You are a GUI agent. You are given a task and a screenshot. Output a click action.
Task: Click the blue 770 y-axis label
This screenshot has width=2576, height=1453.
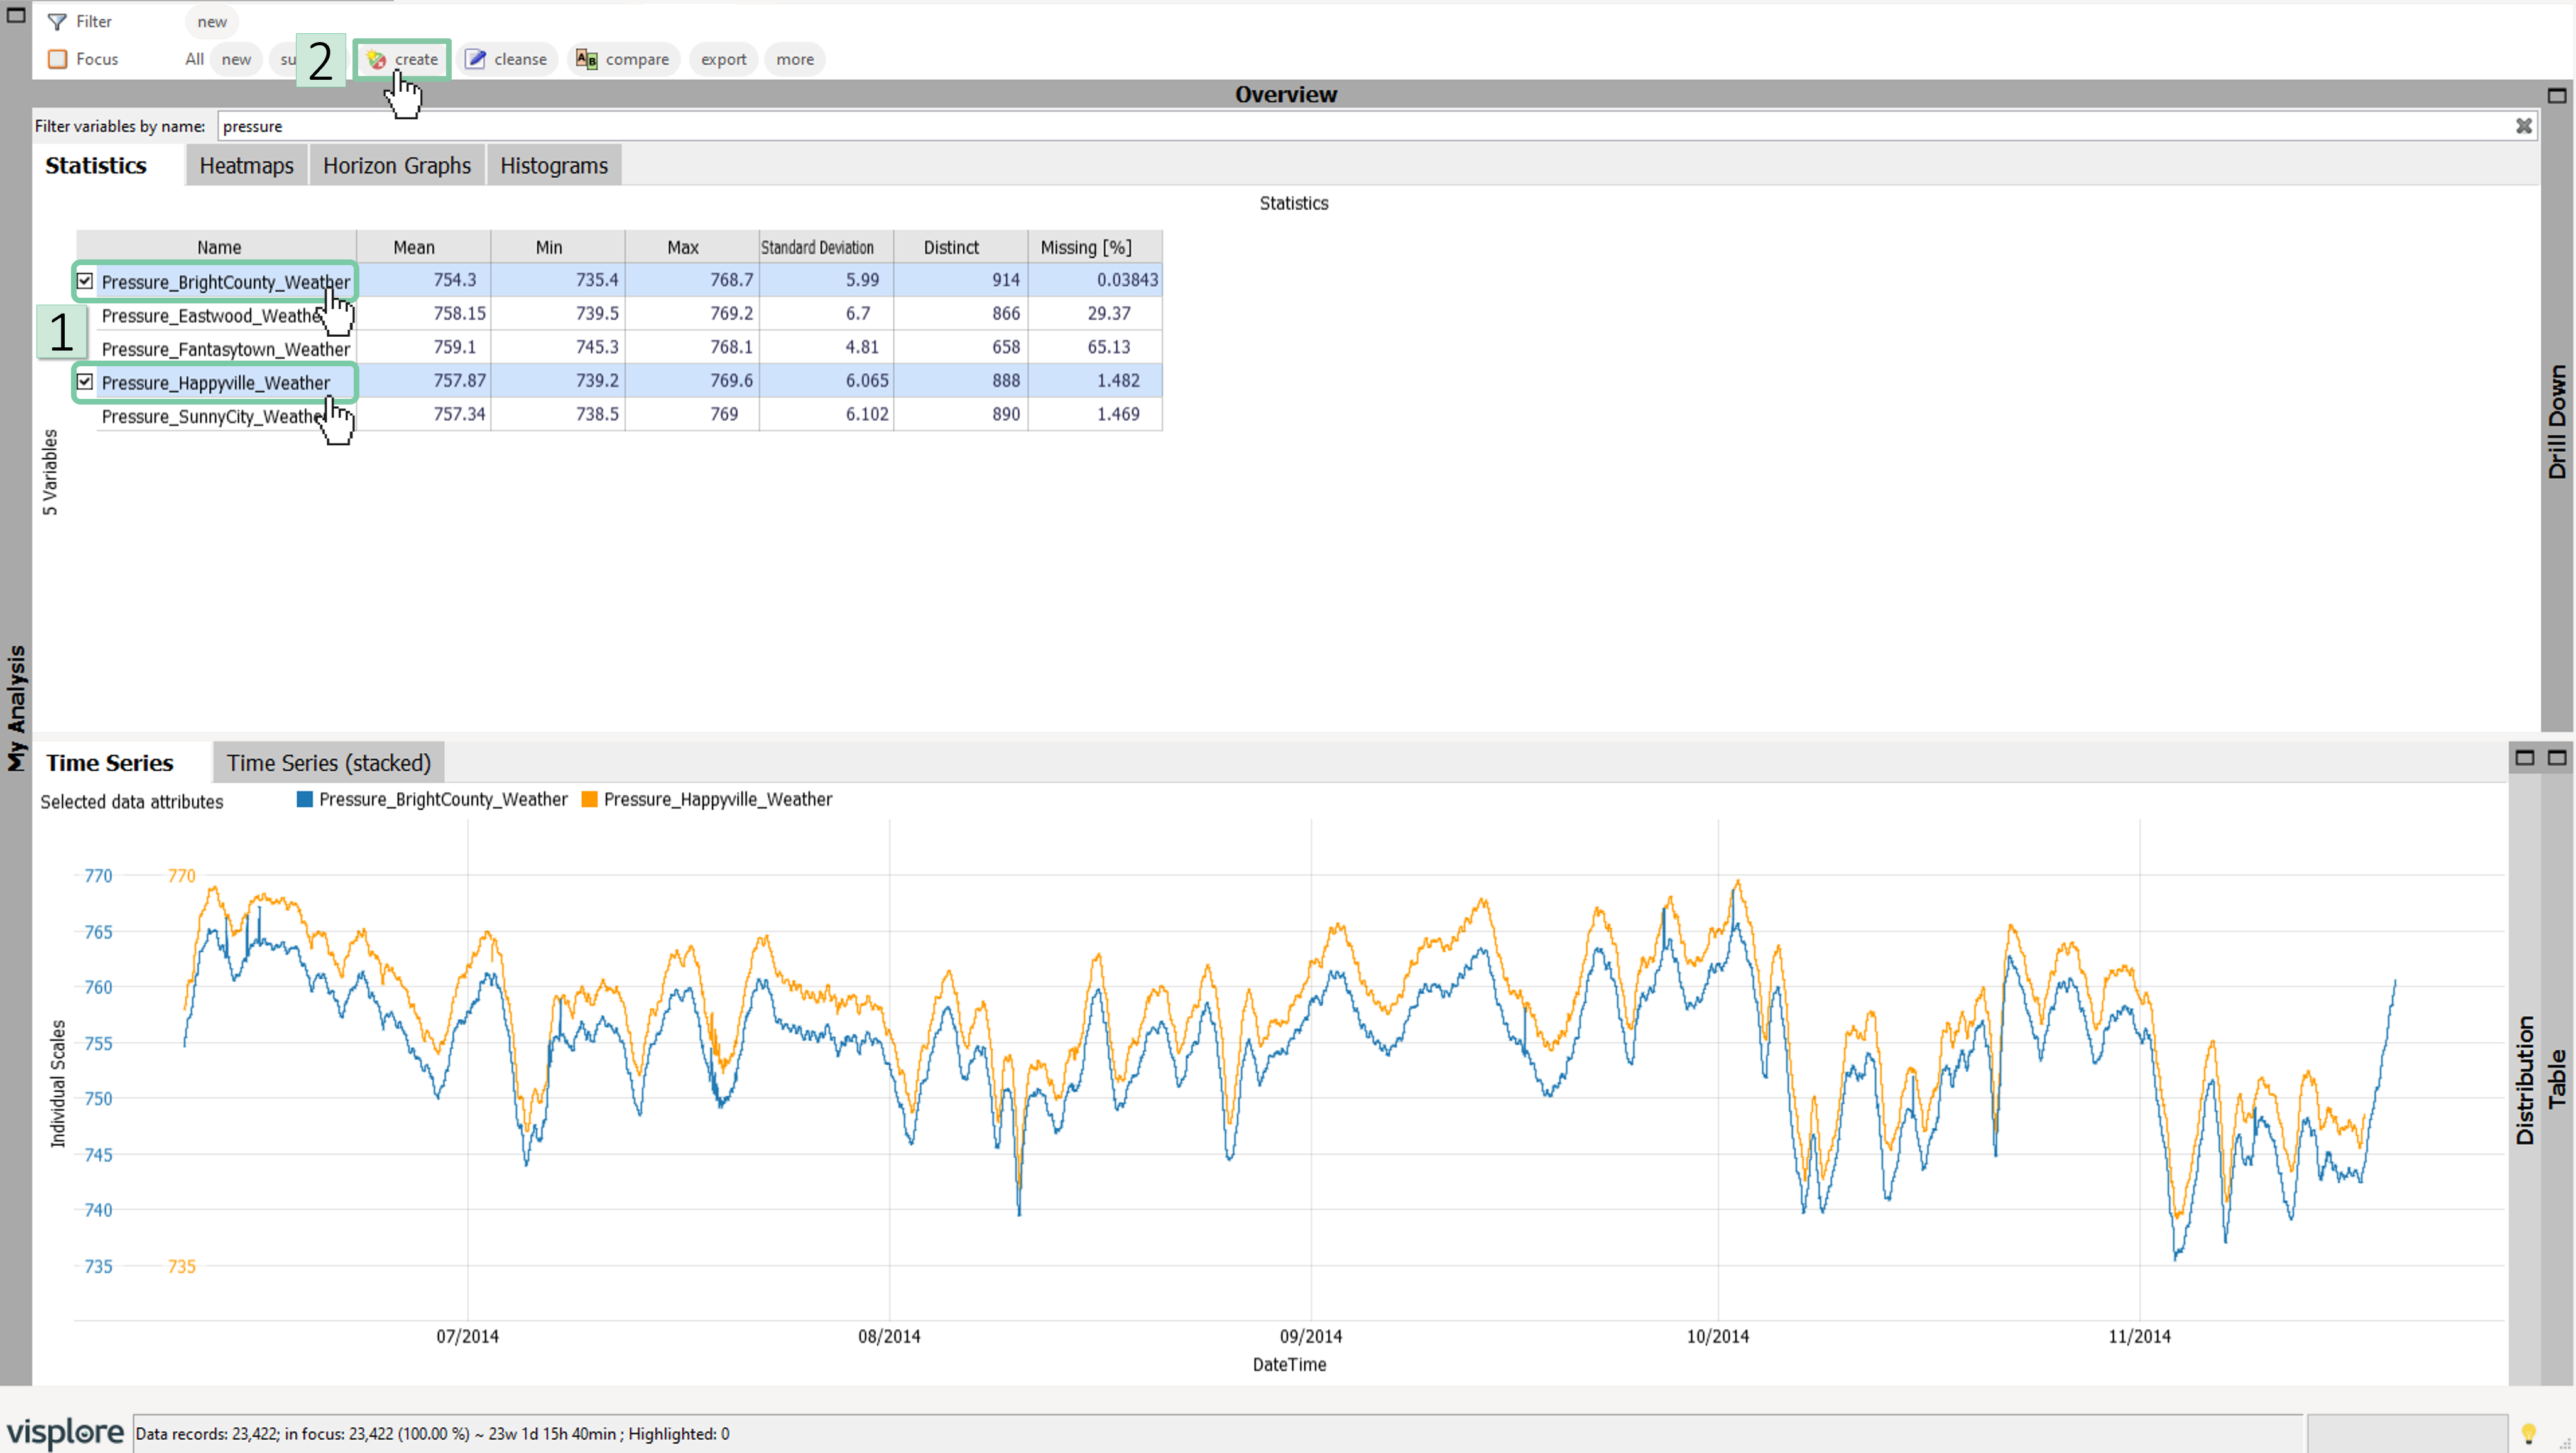pyautogui.click(x=98, y=876)
